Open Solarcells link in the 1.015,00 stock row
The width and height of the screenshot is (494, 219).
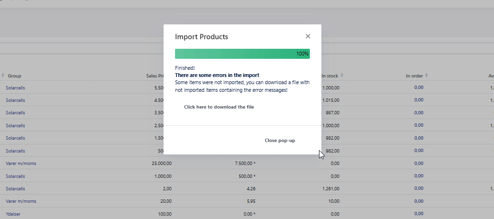[x=15, y=100]
